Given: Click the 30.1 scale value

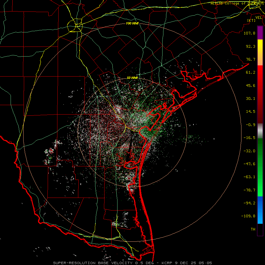Looking at the screenshot, I should click(x=251, y=99).
